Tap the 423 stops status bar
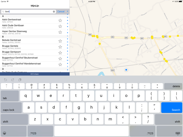The image size is (183, 137). click(35, 74)
